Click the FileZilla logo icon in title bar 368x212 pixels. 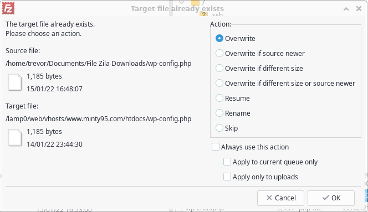pyautogui.click(x=8, y=8)
